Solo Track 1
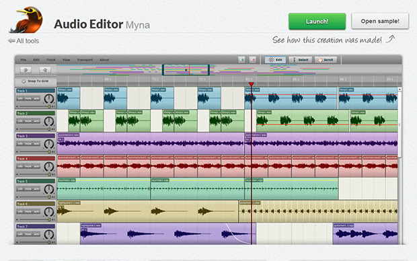This screenshot has height=261, width=417. (20, 98)
